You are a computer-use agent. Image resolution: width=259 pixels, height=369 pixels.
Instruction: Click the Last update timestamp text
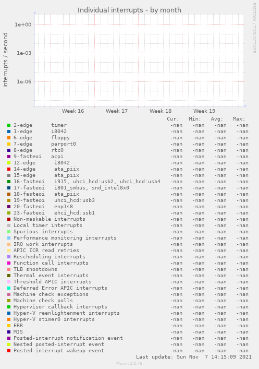(194, 357)
